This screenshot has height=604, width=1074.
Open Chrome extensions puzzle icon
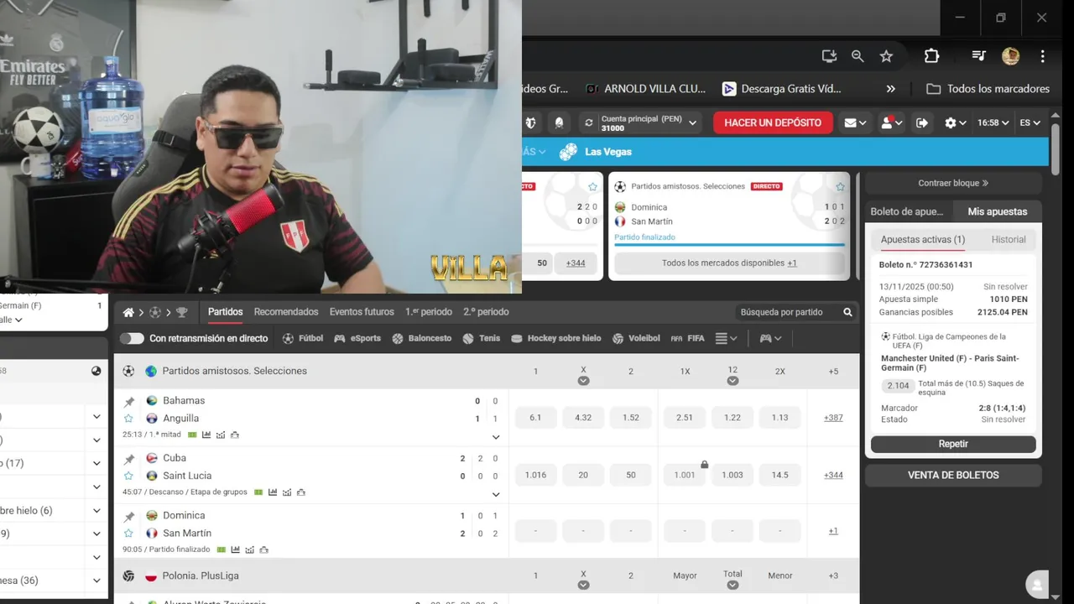pos(931,56)
